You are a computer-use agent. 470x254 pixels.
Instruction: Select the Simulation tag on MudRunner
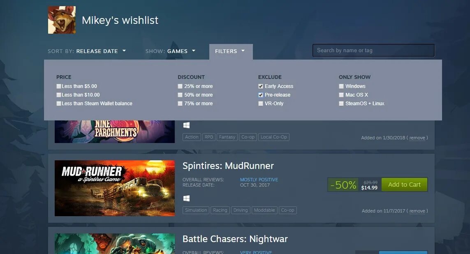[196, 210]
